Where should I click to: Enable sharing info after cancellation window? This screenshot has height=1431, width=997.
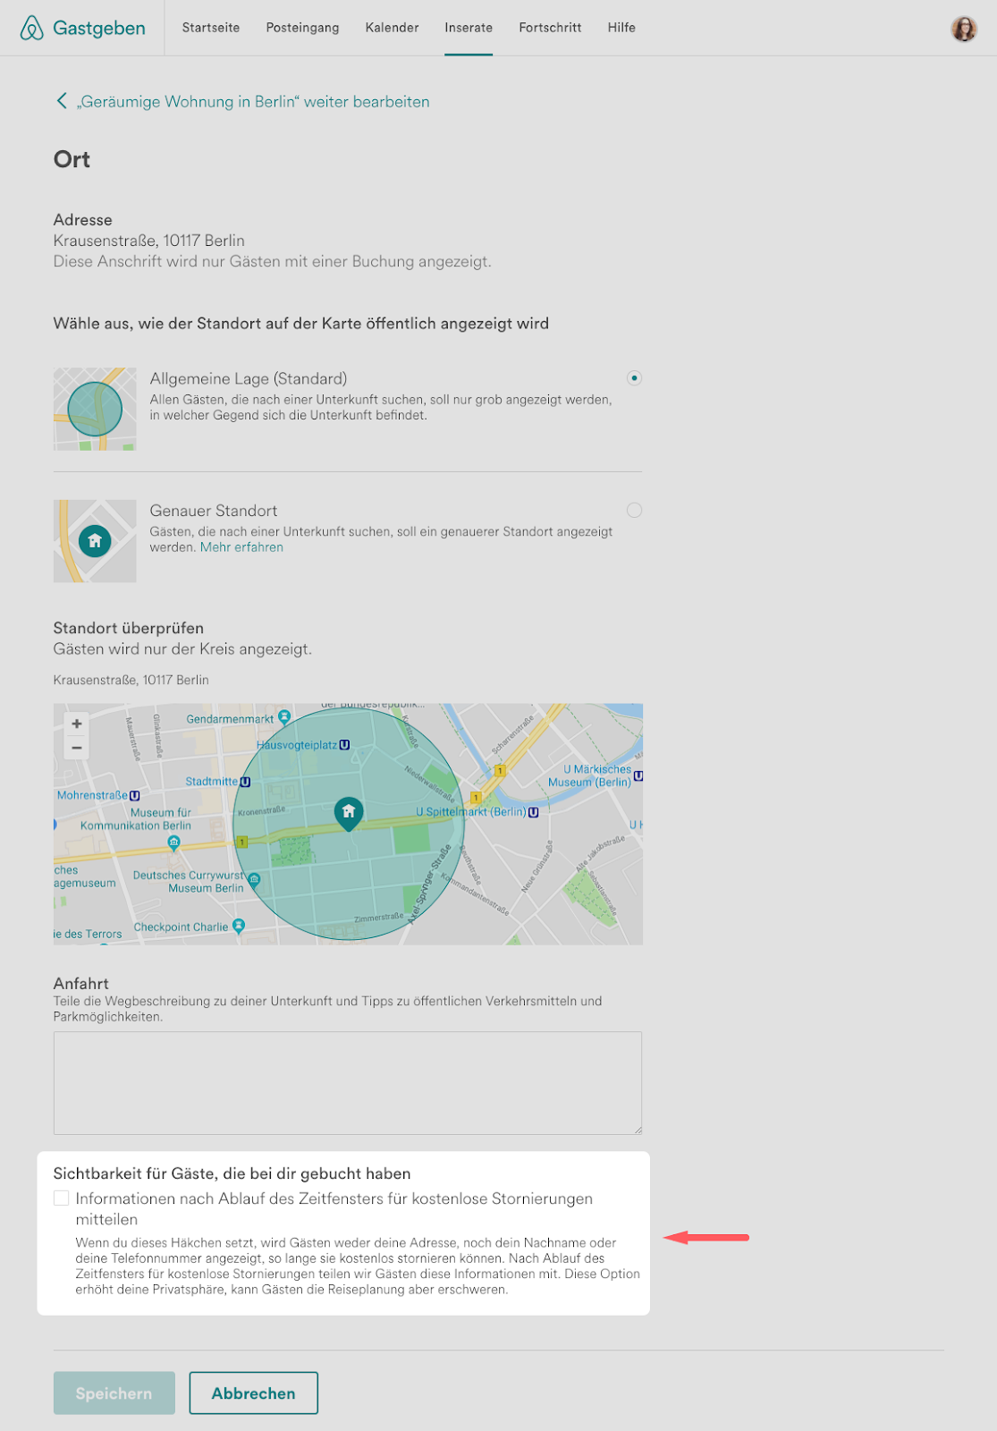coord(62,1198)
